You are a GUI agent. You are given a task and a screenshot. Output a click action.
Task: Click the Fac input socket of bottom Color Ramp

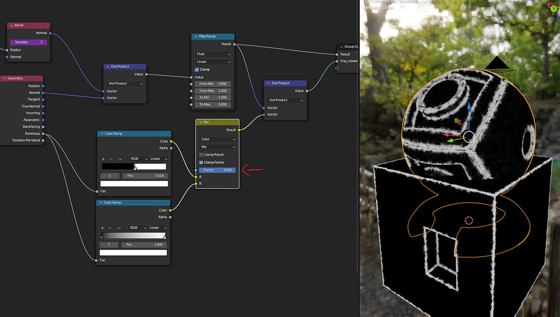97,260
